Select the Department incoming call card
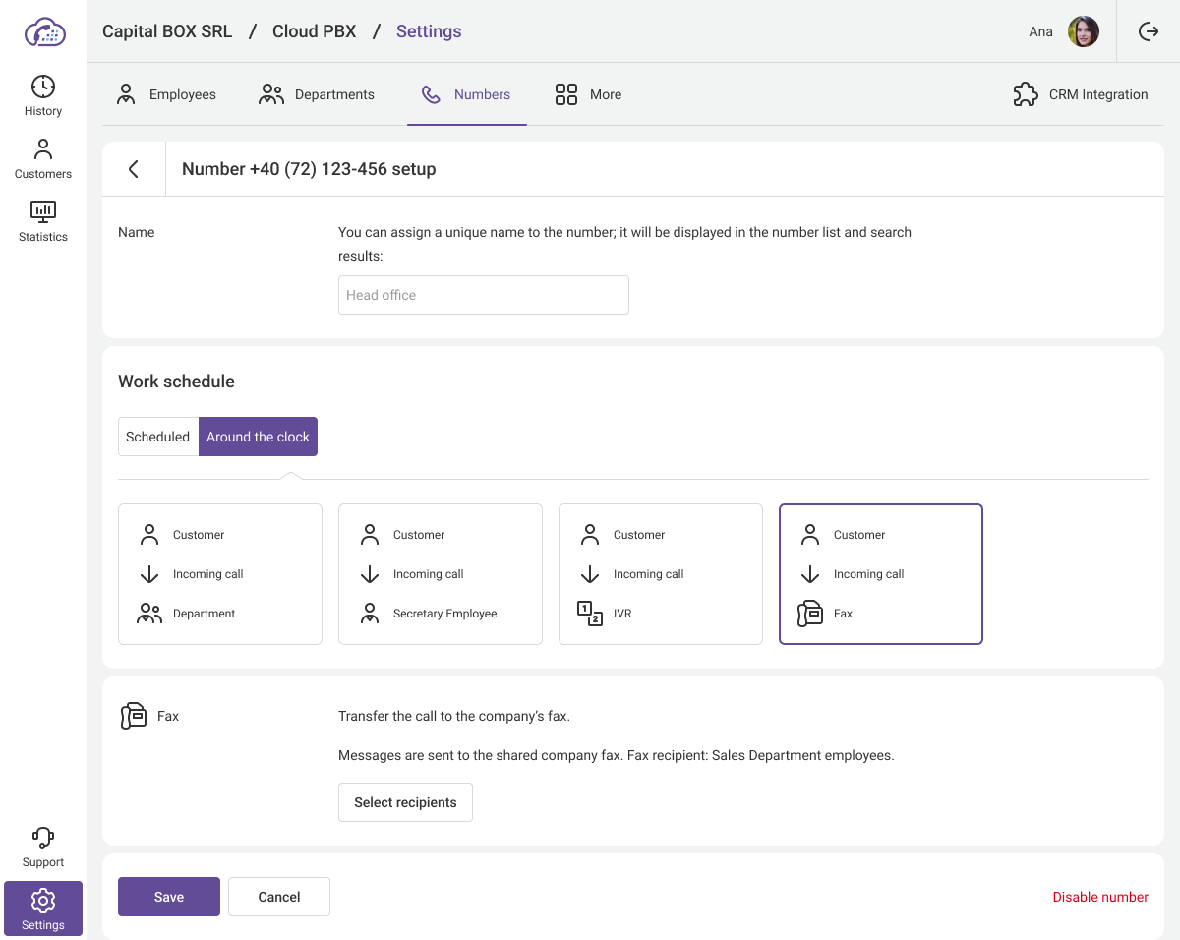The height and width of the screenshot is (940, 1180). (x=220, y=574)
